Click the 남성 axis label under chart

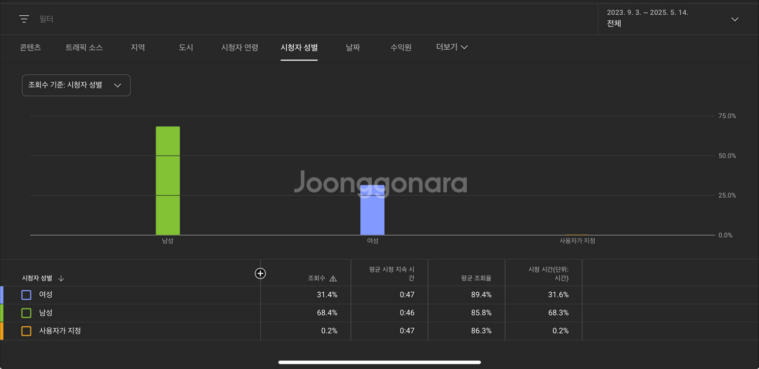tap(168, 241)
